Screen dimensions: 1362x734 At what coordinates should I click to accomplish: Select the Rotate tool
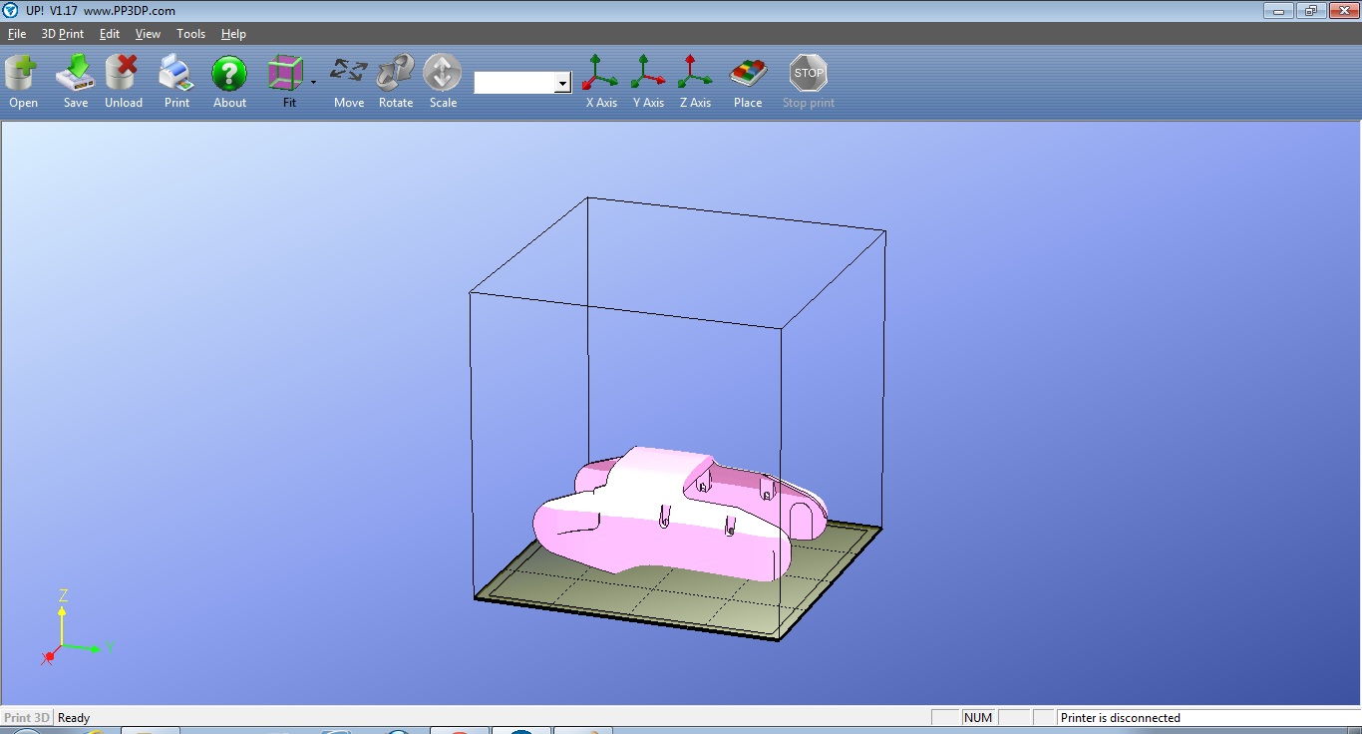point(396,82)
